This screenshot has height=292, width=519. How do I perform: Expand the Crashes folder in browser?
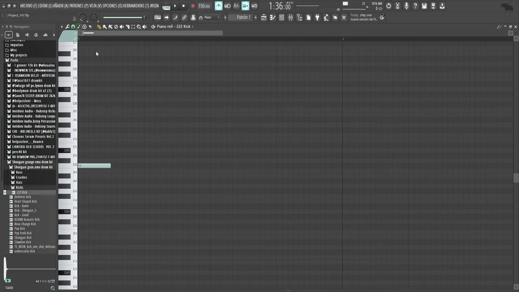[21, 177]
